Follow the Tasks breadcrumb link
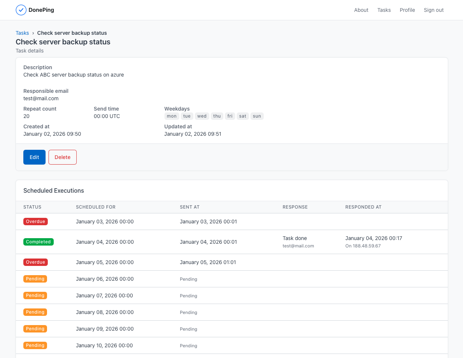 [22, 33]
